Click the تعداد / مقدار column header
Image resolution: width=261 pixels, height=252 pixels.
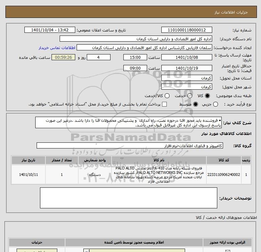pos(62,160)
